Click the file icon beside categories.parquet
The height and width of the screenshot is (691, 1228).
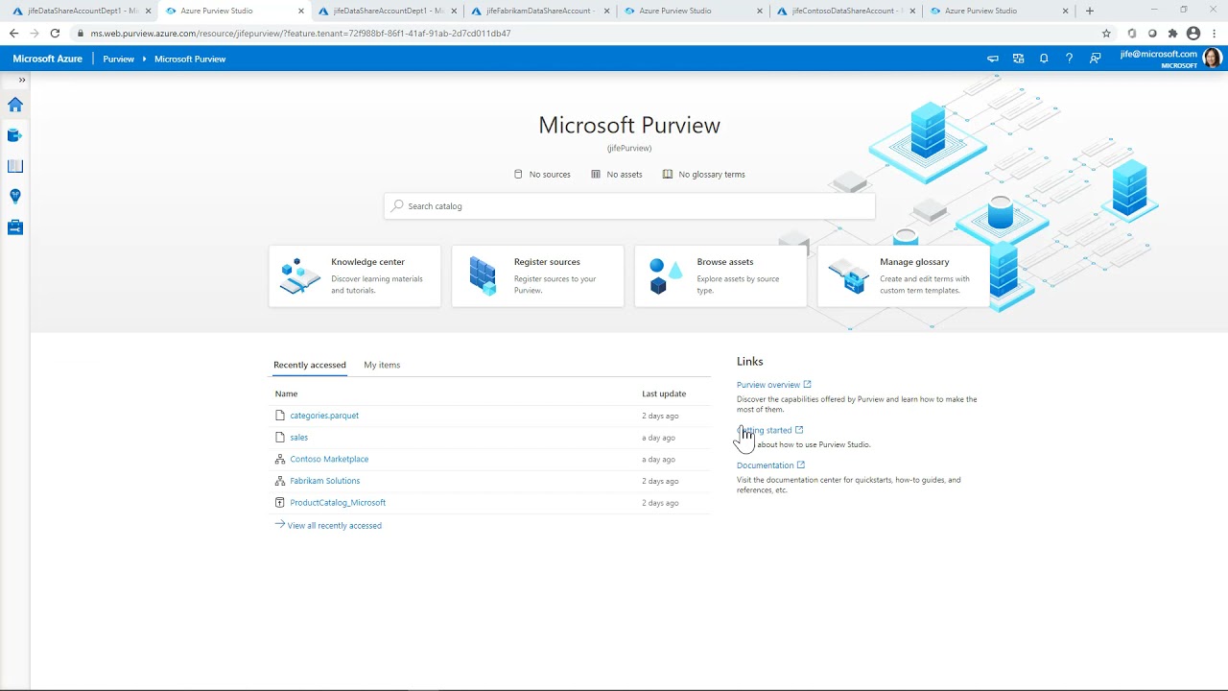click(280, 416)
